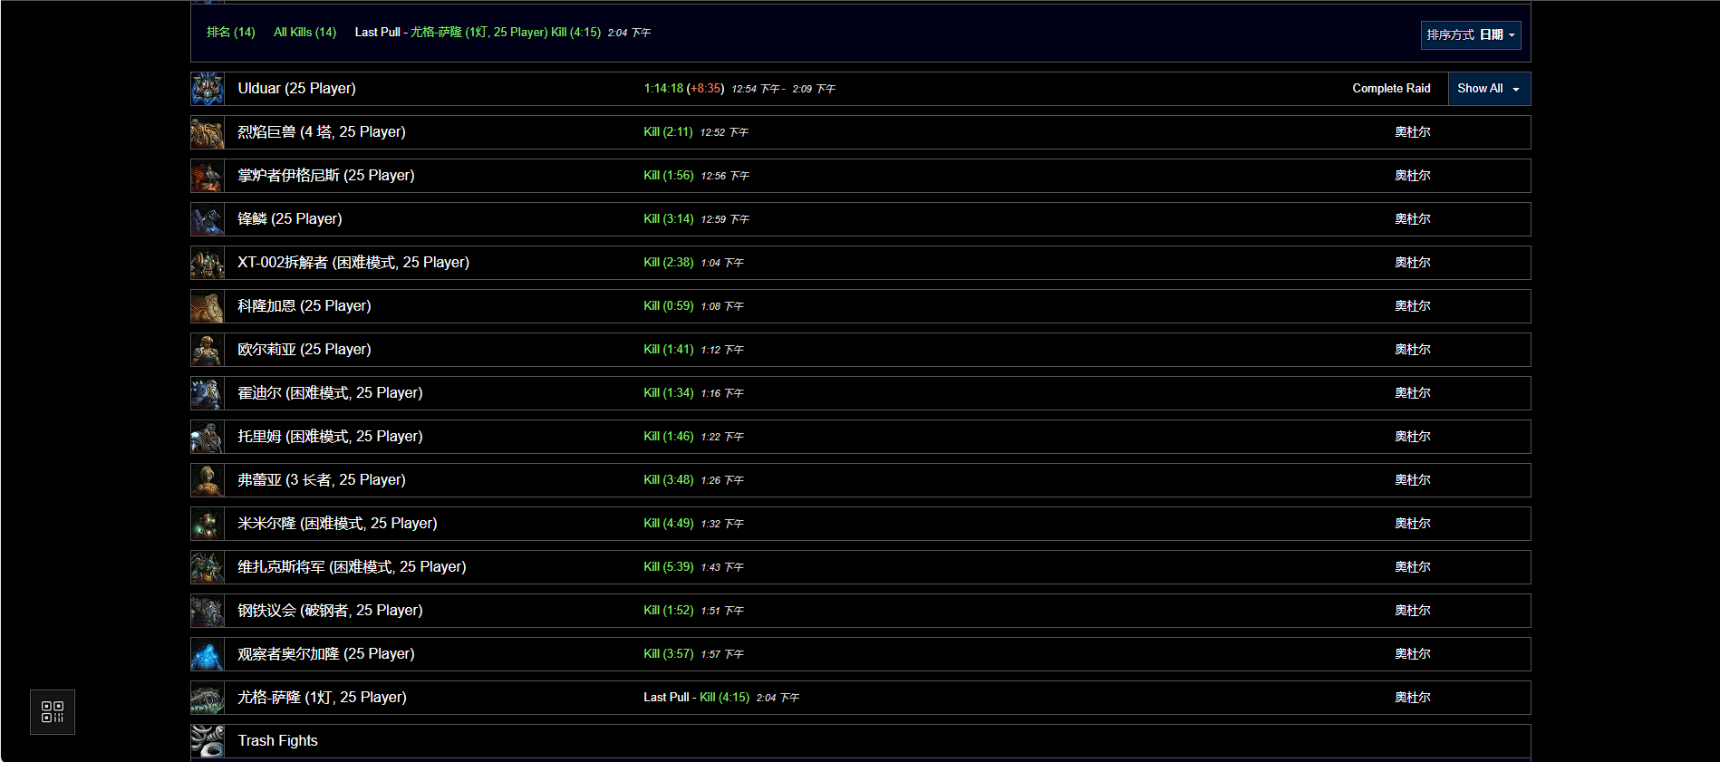The height and width of the screenshot is (762, 1720).
Task: Open the 排序方式 日期 sort dropdown
Action: pyautogui.click(x=1471, y=34)
